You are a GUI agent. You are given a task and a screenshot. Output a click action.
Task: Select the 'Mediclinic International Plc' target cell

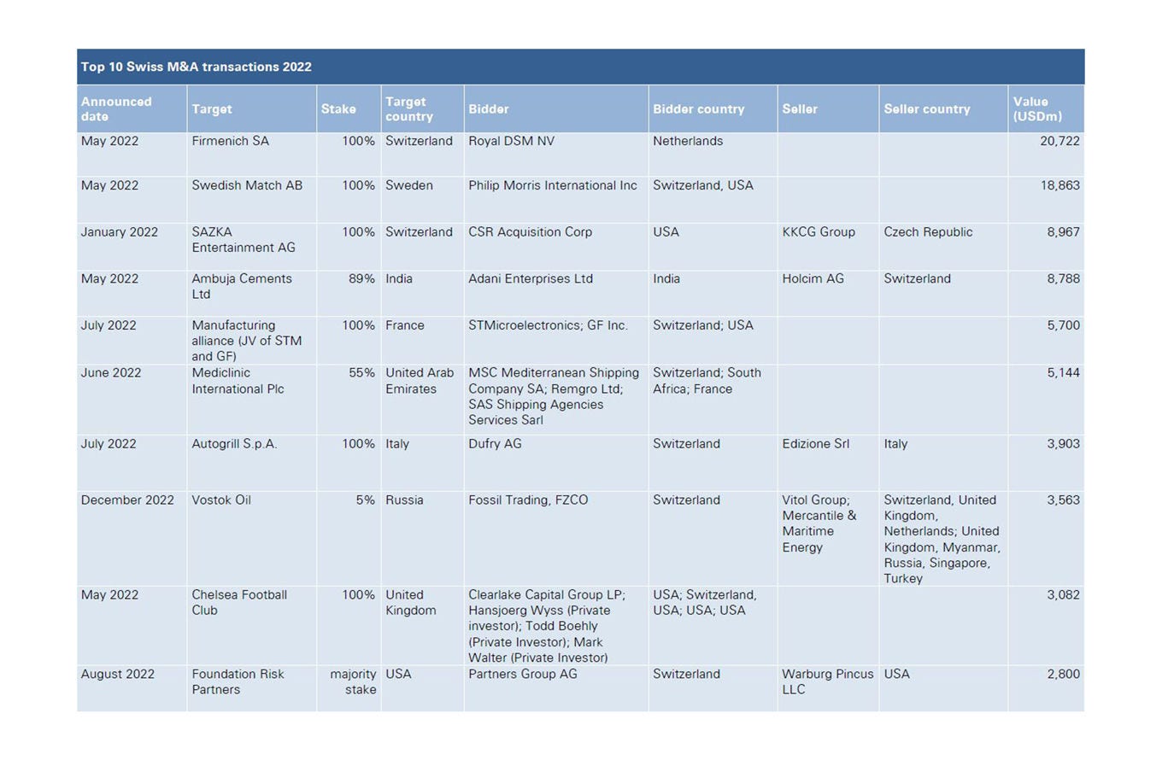click(238, 381)
